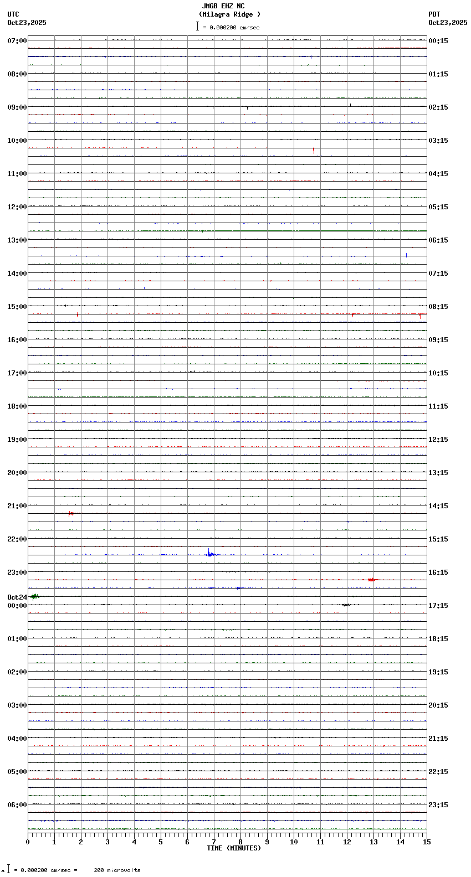Click the '18:00' UTC time label

[x=17, y=406]
